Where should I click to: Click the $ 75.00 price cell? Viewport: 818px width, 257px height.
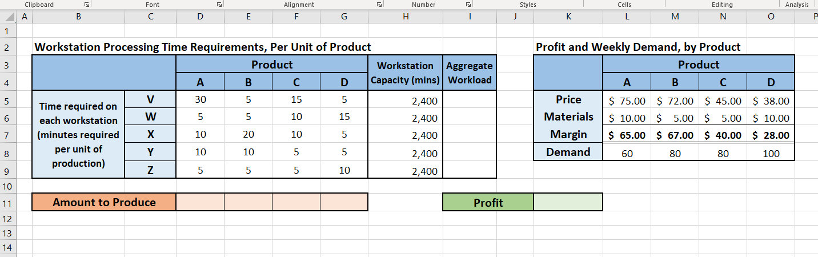(627, 101)
